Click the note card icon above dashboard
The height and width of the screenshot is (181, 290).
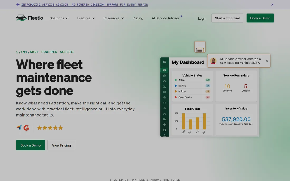click(x=200, y=47)
